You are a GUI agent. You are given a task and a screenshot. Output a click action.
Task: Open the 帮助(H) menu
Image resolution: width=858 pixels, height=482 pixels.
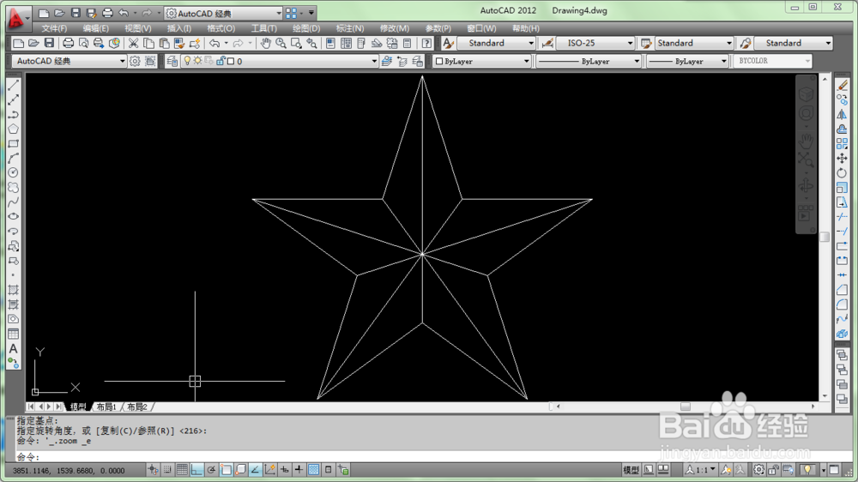(526, 28)
